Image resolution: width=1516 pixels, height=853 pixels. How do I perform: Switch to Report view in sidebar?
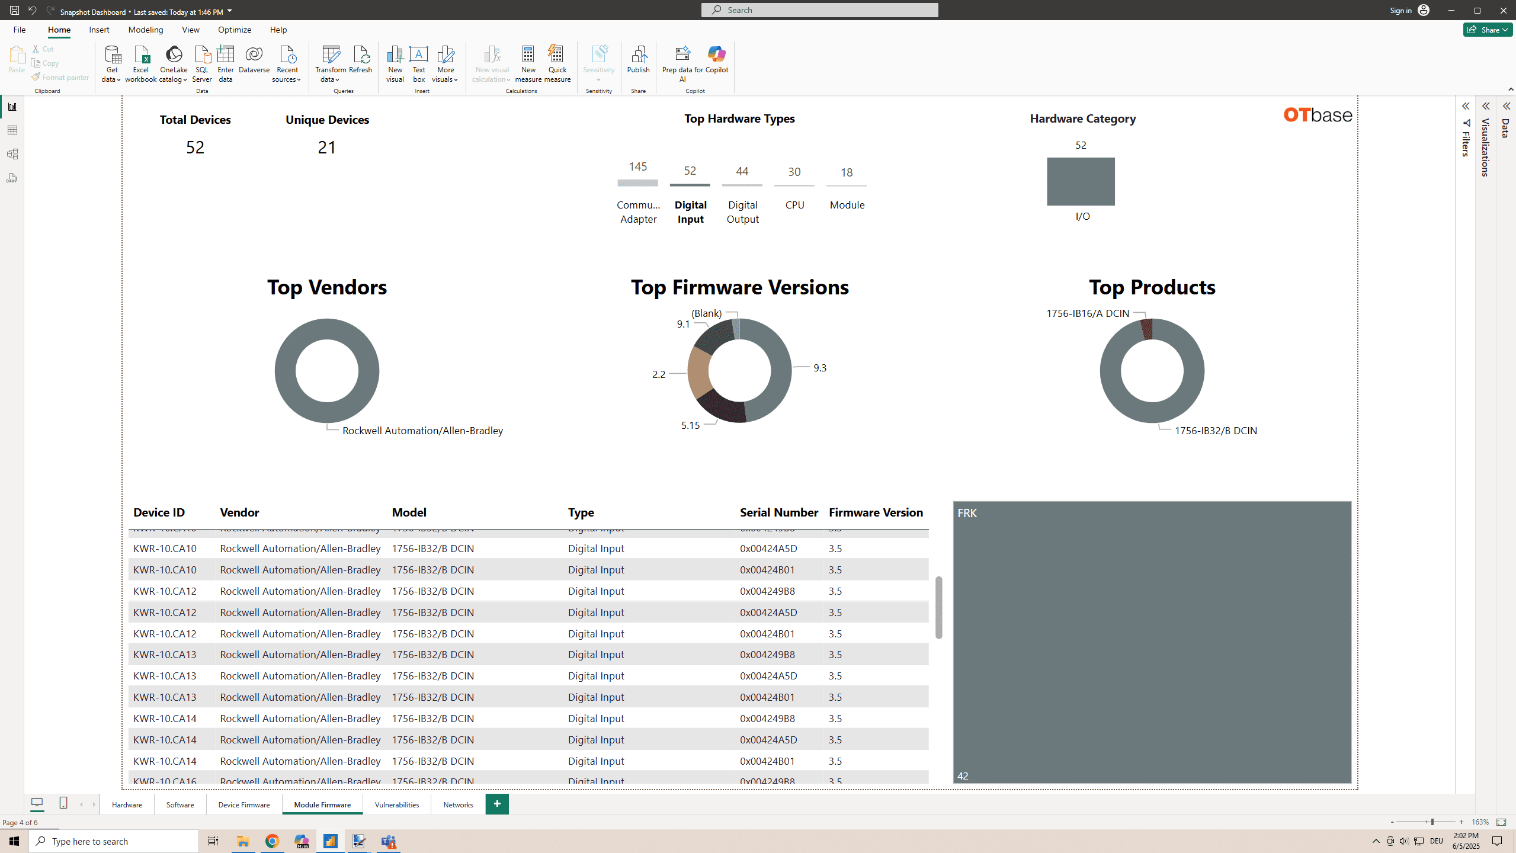pyautogui.click(x=12, y=107)
